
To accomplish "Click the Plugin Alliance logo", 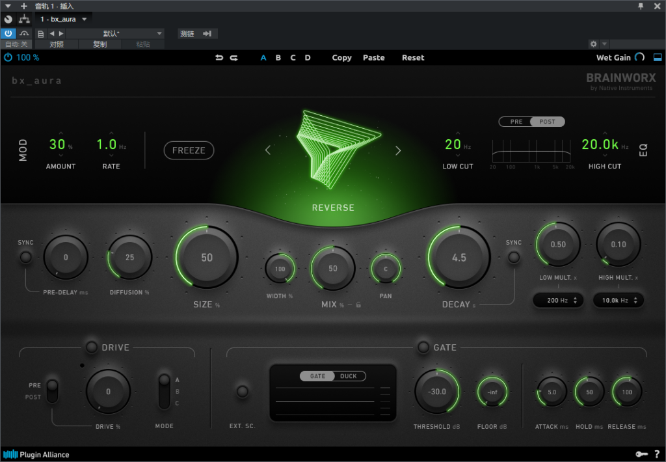I will (36, 454).
